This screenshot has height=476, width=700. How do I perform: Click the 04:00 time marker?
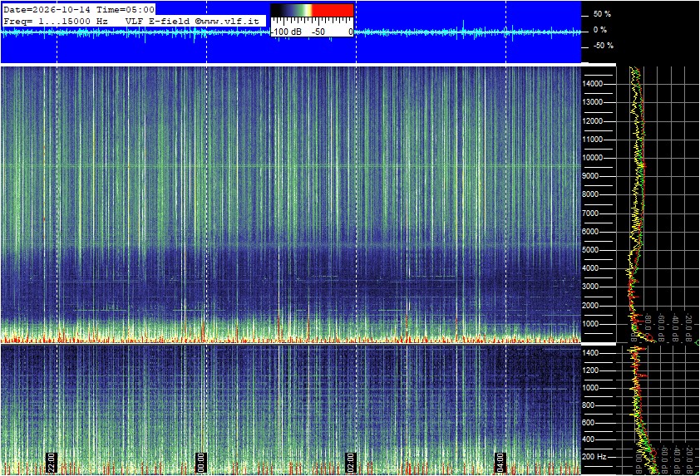pos(500,463)
